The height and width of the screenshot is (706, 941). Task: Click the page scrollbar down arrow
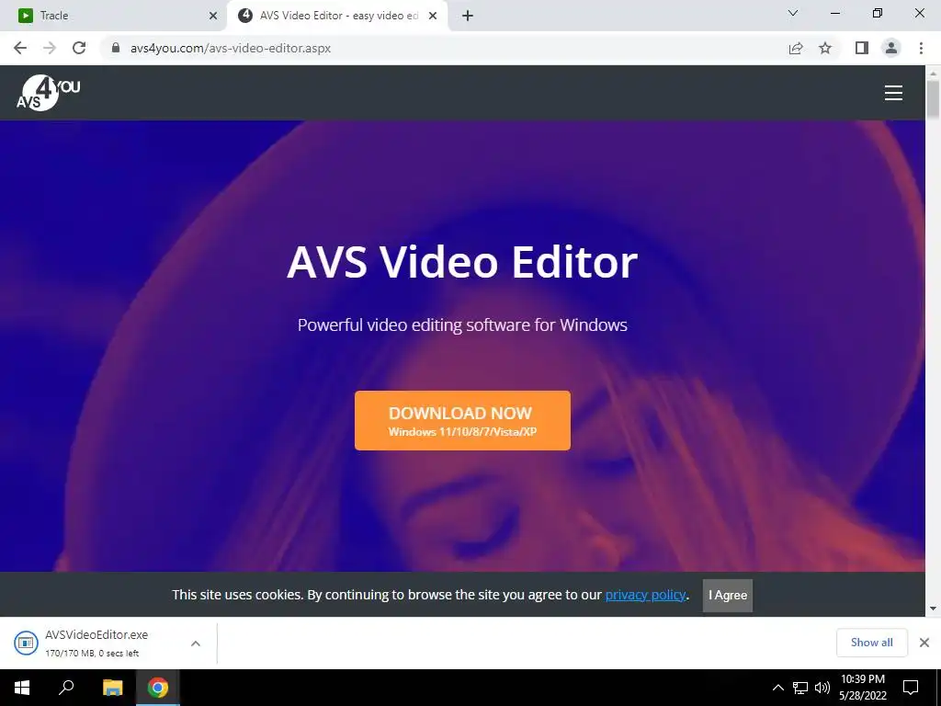tap(933, 609)
